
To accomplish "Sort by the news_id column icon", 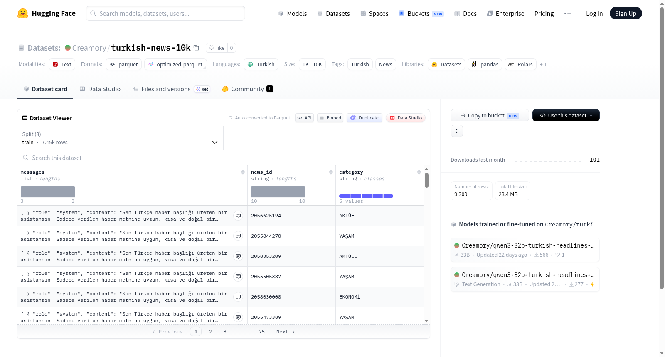I will coord(331,172).
